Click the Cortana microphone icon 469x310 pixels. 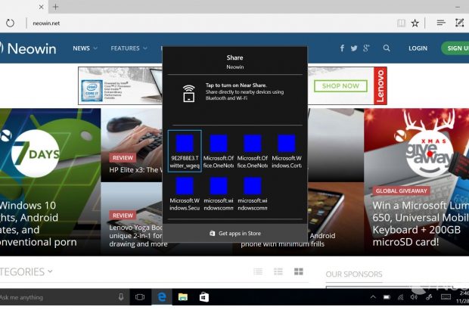[x=121, y=297]
